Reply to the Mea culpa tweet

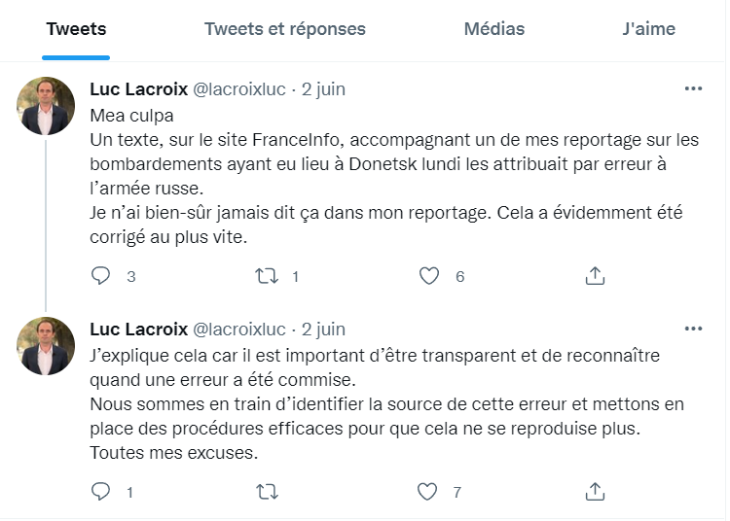(x=101, y=276)
